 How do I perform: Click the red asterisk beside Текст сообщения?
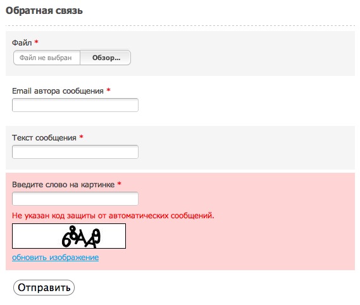[81, 137]
